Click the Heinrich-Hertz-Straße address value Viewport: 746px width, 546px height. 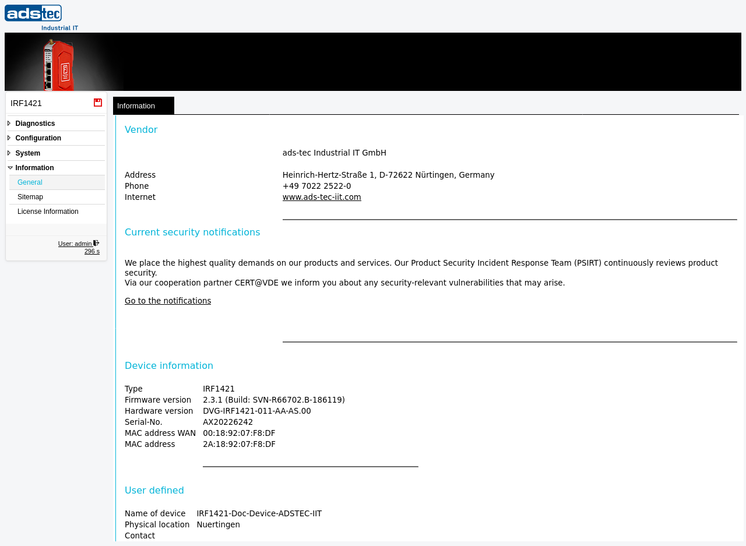tap(389, 175)
